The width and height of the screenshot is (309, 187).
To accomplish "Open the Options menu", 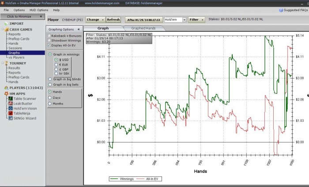I will point(19,10).
